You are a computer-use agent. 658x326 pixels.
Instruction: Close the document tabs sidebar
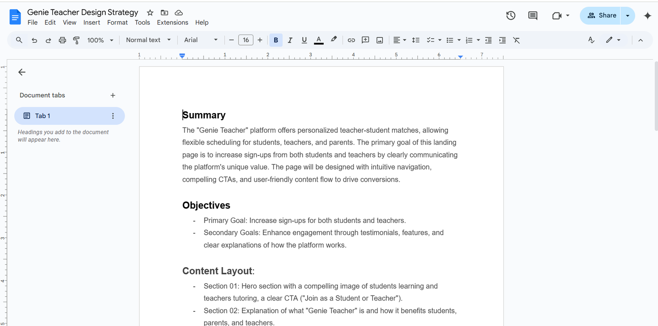point(22,72)
